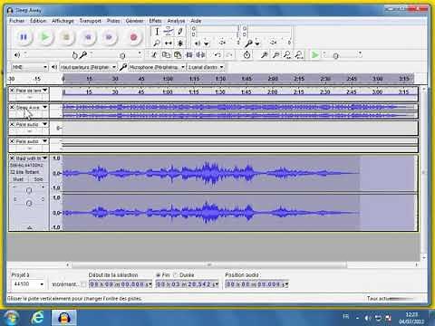Viewport: 435px width, 326px height.
Task: Open the Transport menu
Action: [91, 21]
